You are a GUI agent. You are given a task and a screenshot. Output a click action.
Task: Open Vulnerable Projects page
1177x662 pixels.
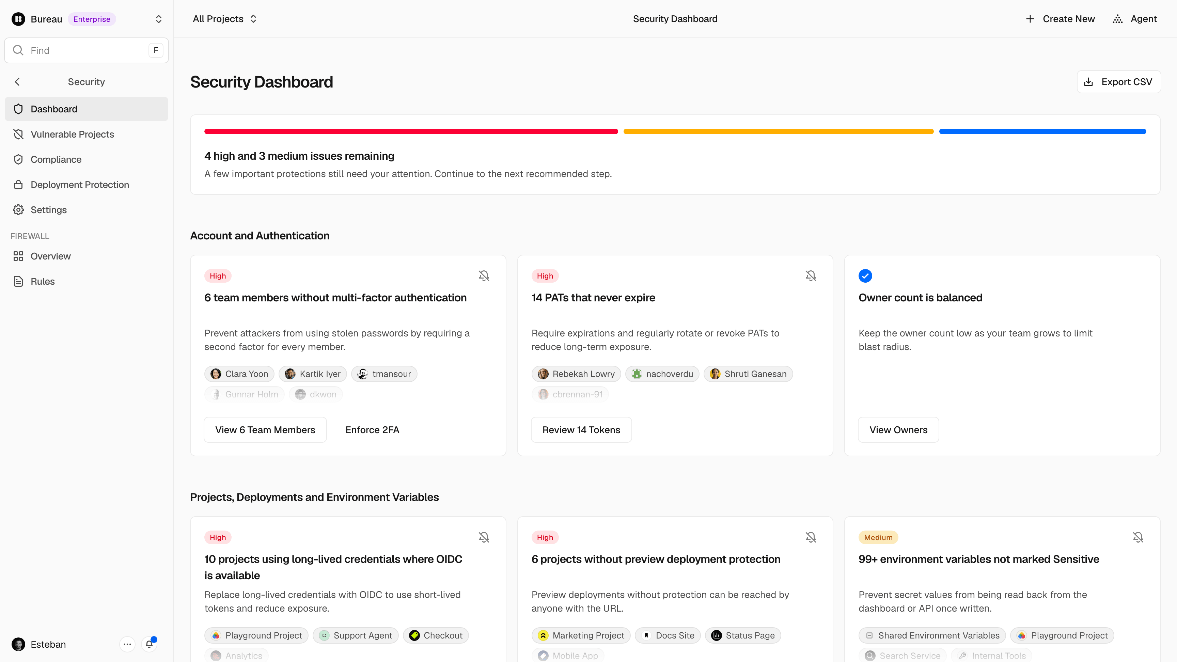(87, 134)
